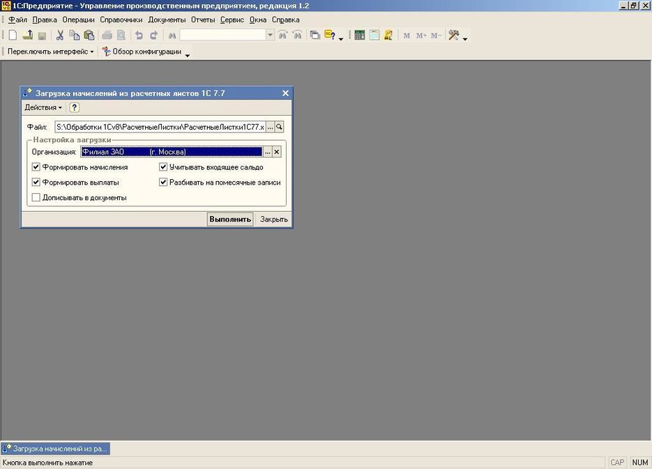Open the Отчеты menu
The width and height of the screenshot is (652, 469).
pos(203,20)
